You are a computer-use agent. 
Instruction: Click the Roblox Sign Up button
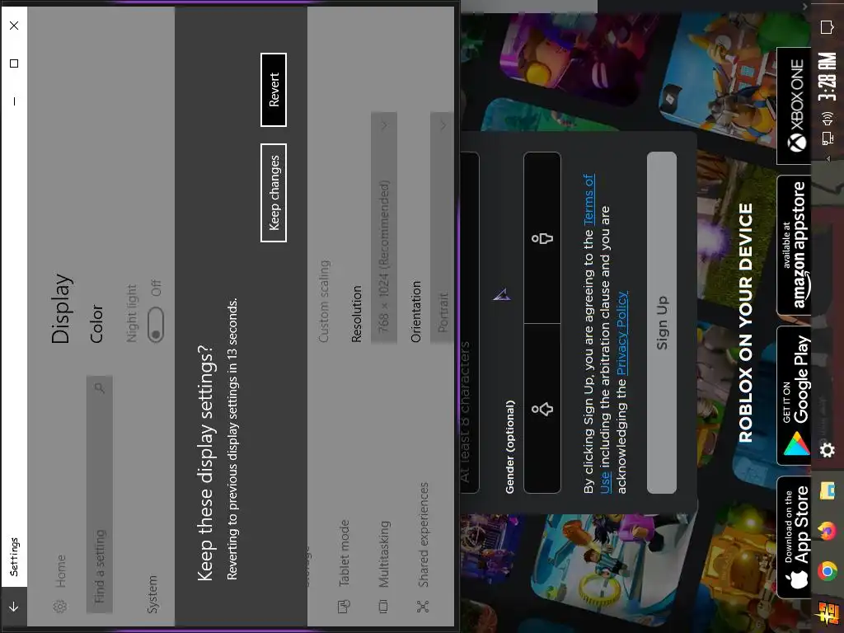[x=662, y=322]
